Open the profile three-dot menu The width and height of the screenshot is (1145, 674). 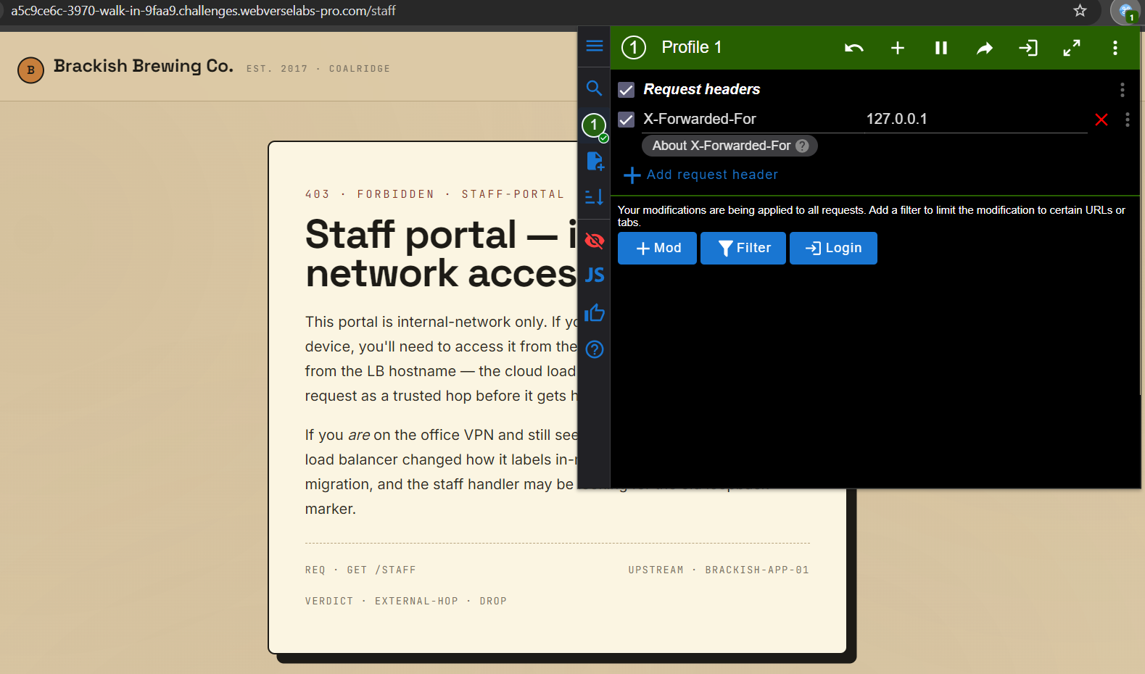point(1115,48)
